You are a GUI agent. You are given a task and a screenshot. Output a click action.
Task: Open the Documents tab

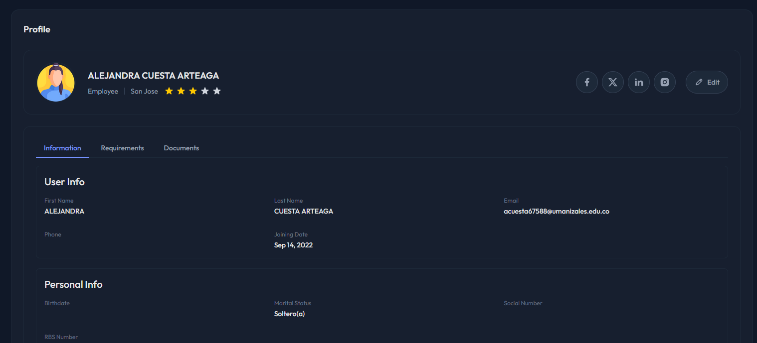coord(181,148)
